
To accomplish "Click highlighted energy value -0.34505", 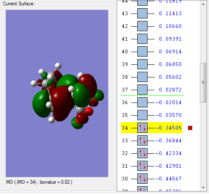I will click(168, 128).
